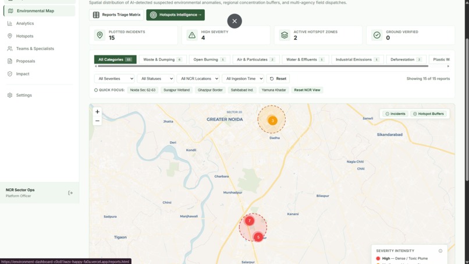Click the Quick Focus target icon
This screenshot has height=264, width=469.
click(x=96, y=90)
